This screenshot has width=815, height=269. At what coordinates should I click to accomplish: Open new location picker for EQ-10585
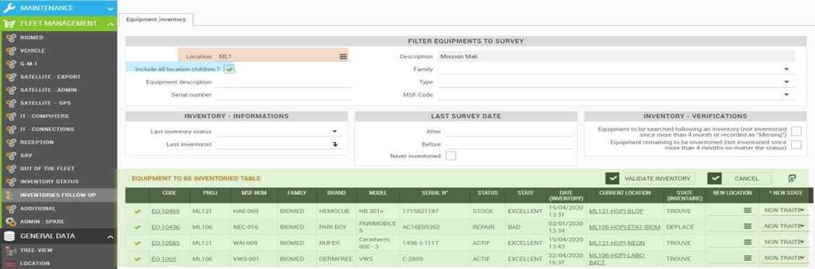748,242
